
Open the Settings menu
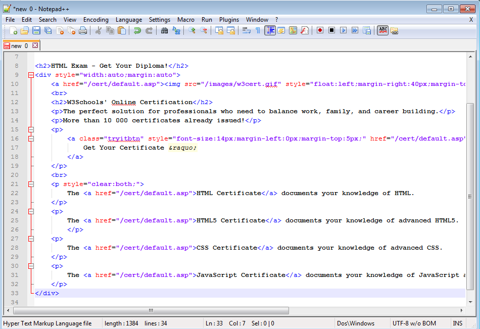(160, 20)
